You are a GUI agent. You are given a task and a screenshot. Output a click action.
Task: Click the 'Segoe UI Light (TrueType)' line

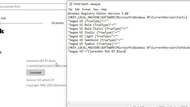pyautogui.click(x=93, y=36)
